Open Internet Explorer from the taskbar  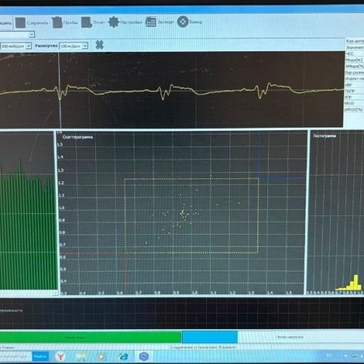[x=124, y=356]
